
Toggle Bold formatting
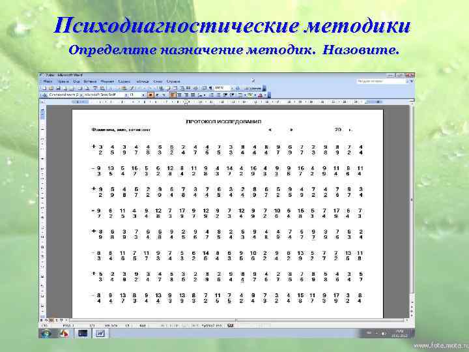tap(150, 95)
